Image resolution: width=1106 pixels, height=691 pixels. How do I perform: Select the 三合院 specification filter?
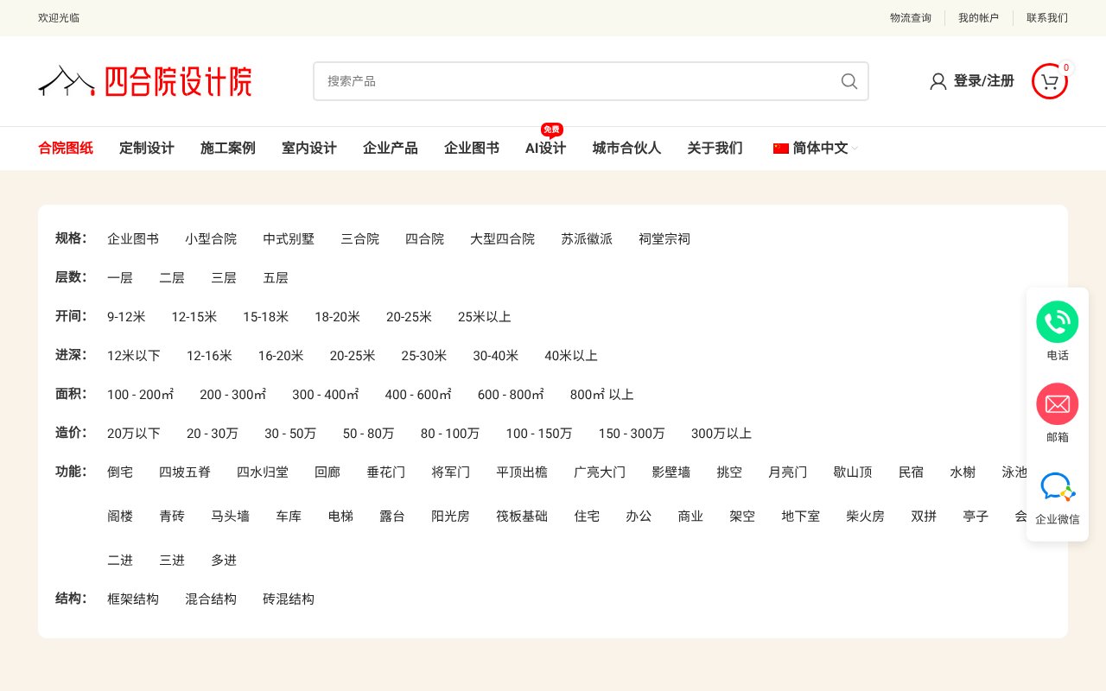[x=360, y=239]
